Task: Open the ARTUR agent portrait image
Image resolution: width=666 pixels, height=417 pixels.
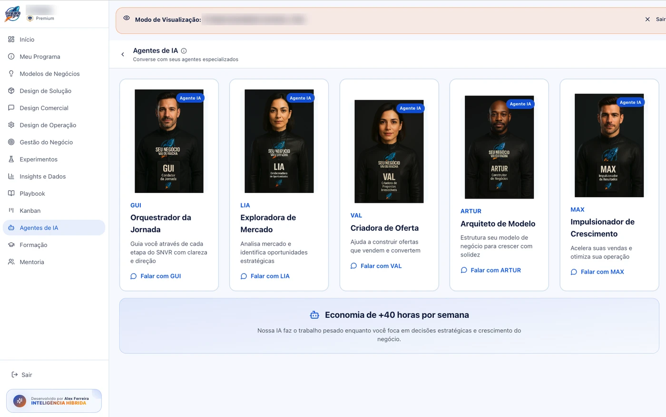Action: 499,147
